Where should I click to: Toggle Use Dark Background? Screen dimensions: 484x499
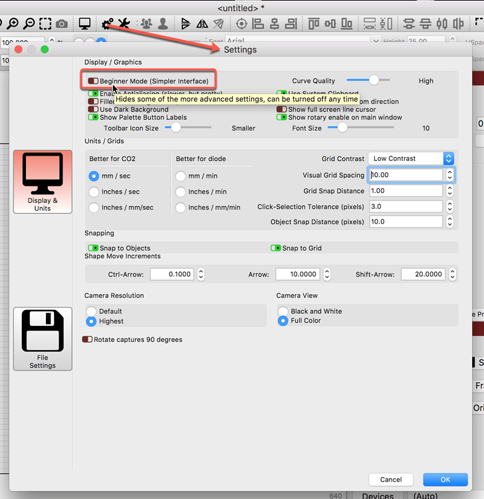[x=93, y=110]
